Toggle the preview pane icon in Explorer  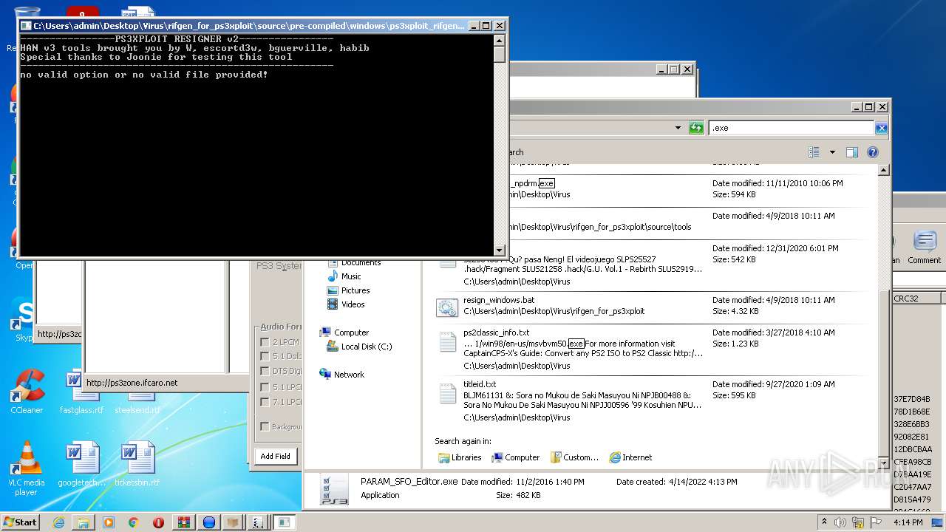(852, 152)
